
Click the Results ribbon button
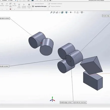pyautogui.click(x=14, y=5)
